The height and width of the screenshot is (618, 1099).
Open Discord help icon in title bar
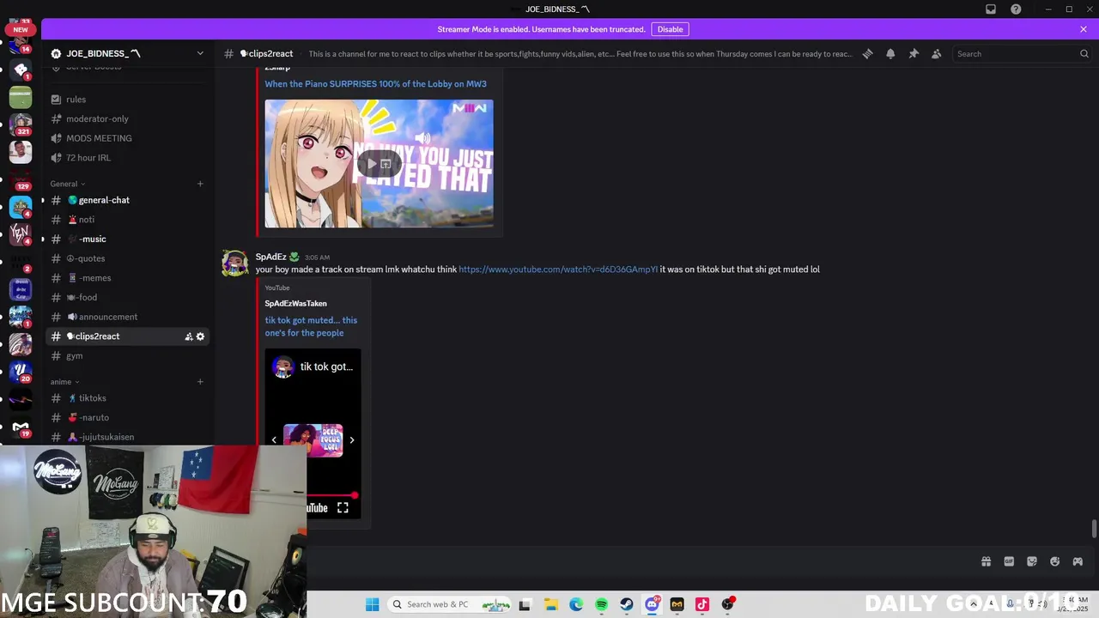pyautogui.click(x=1016, y=9)
